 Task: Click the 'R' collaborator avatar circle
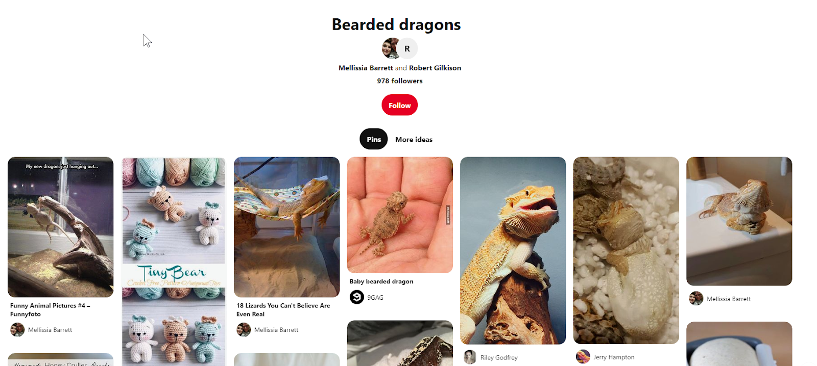tap(407, 48)
